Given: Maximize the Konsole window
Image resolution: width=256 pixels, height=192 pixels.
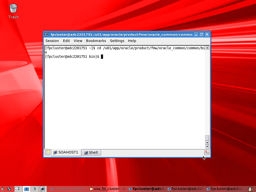Looking at the screenshot, I should (202, 34).
